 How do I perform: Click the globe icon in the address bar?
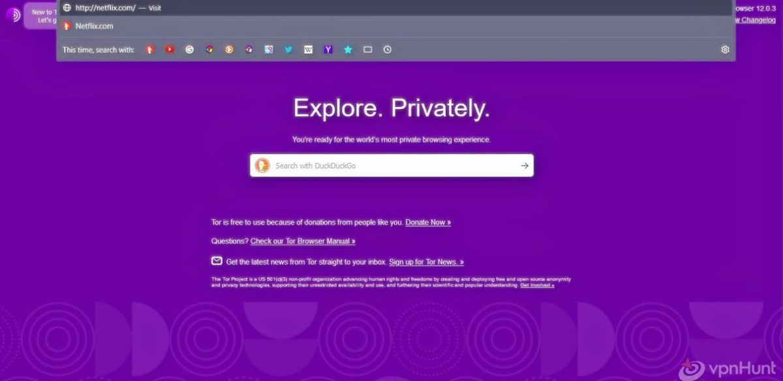click(x=67, y=8)
